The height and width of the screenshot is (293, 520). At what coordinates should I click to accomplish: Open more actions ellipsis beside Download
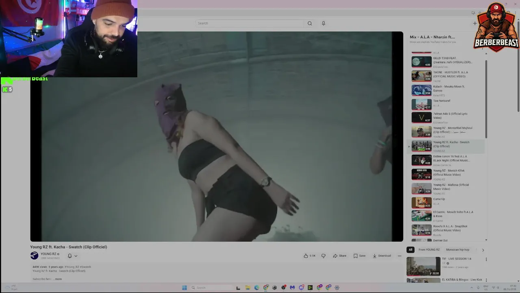(399, 256)
